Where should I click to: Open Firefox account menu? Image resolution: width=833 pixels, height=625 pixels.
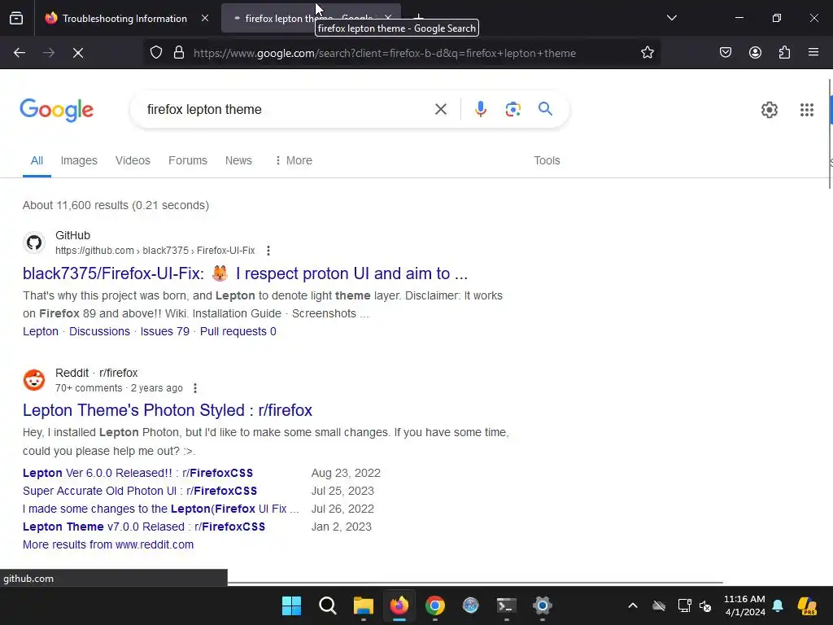pos(755,53)
